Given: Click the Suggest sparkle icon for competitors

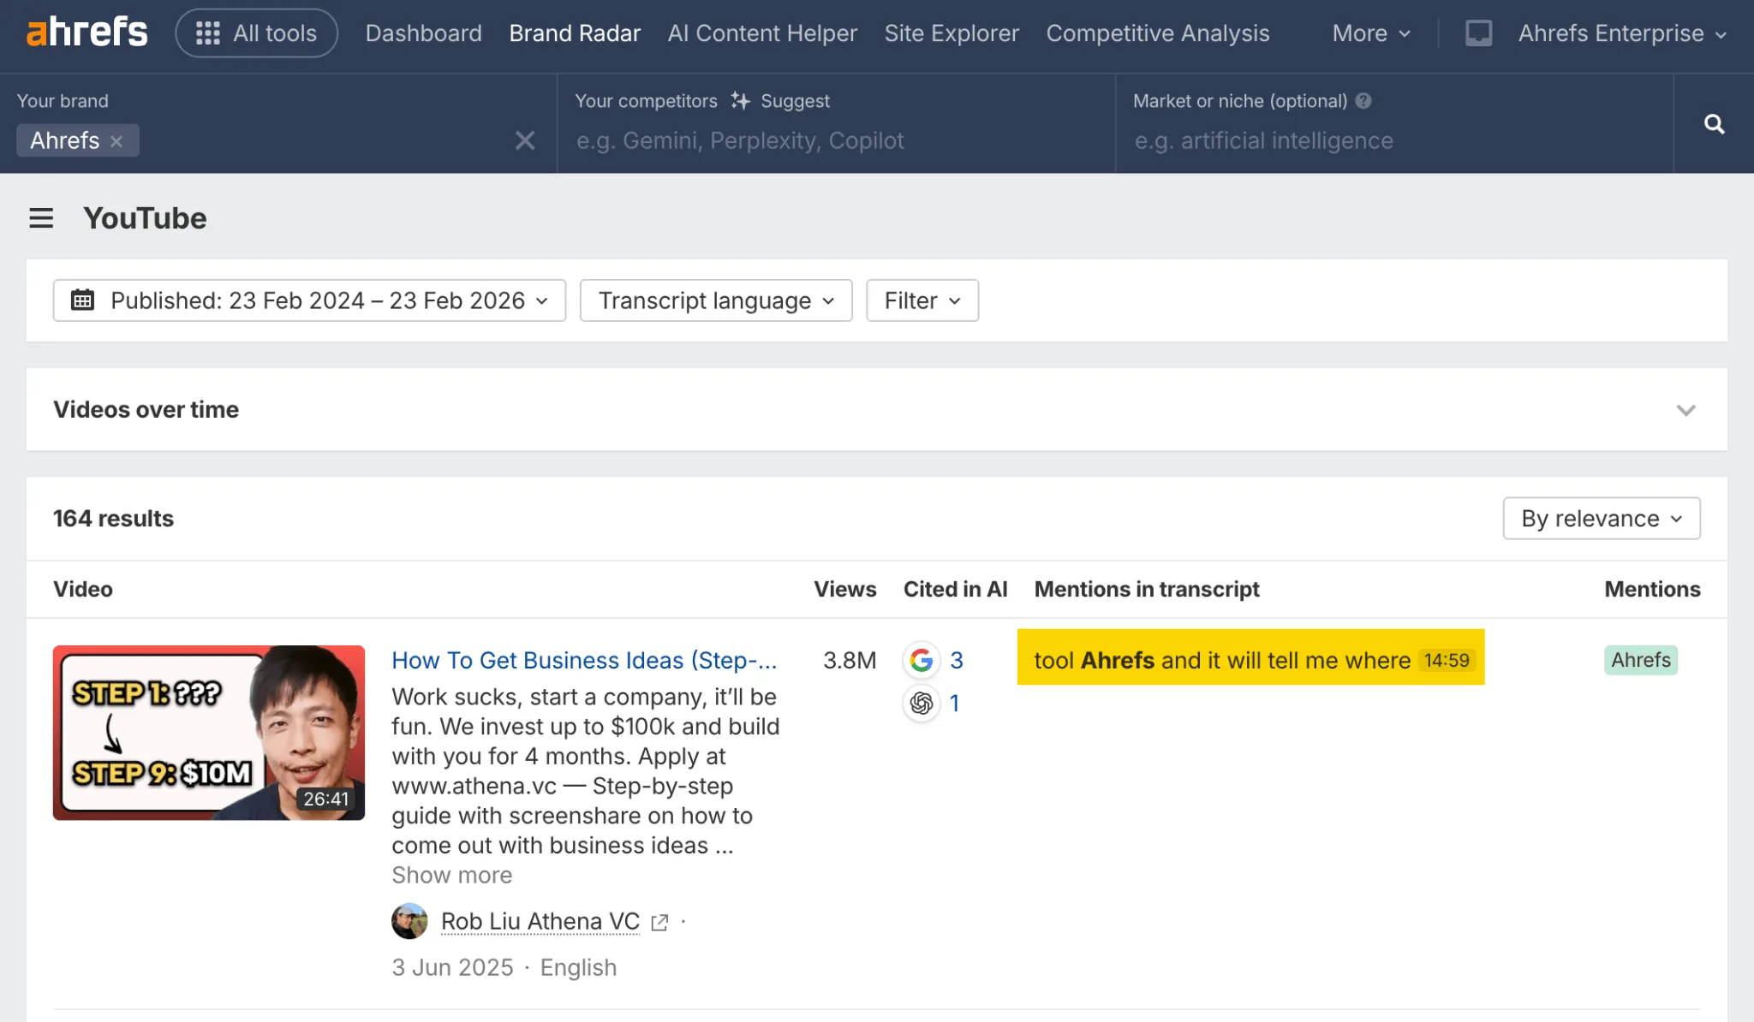Looking at the screenshot, I should coord(740,100).
